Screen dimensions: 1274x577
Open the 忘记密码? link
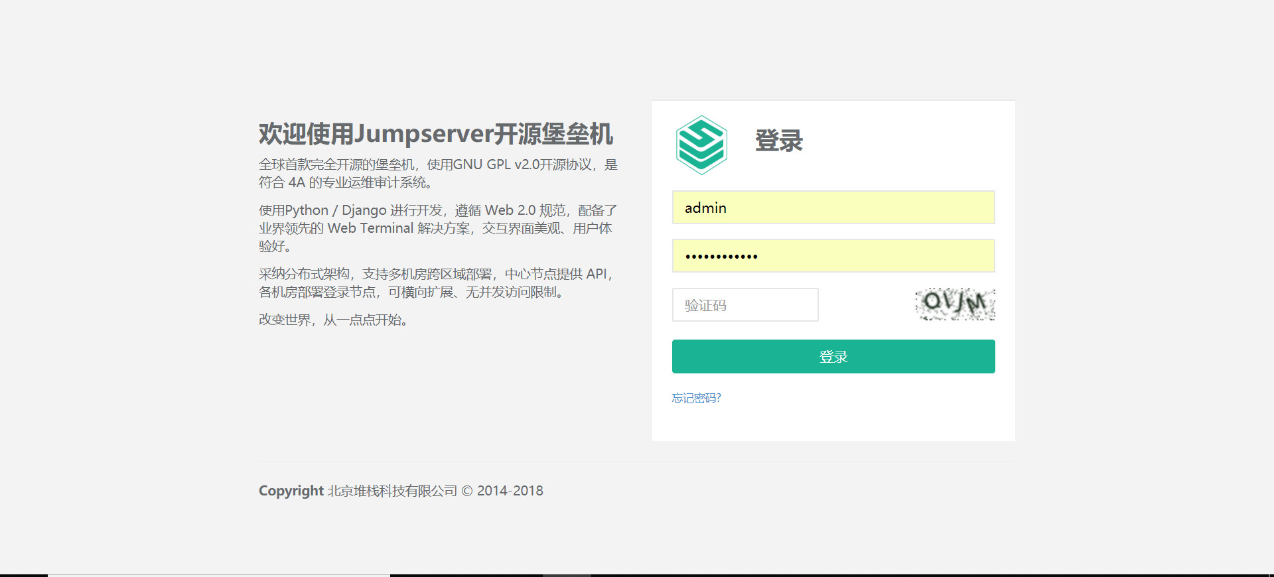696,398
